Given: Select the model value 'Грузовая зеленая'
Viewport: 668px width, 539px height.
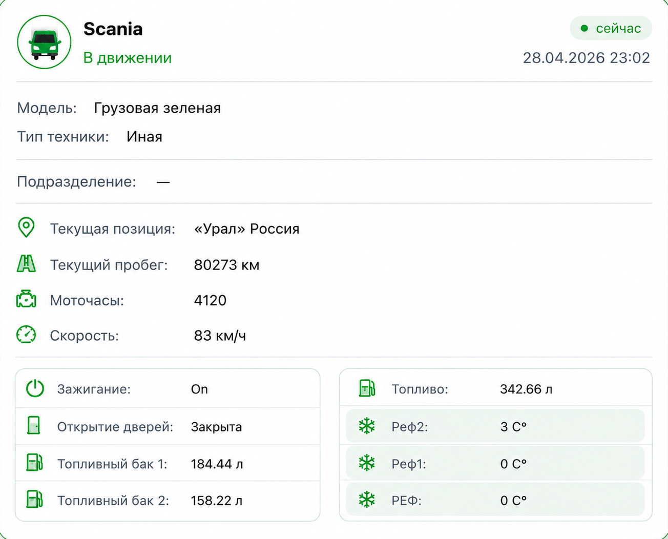Looking at the screenshot, I should (x=157, y=108).
